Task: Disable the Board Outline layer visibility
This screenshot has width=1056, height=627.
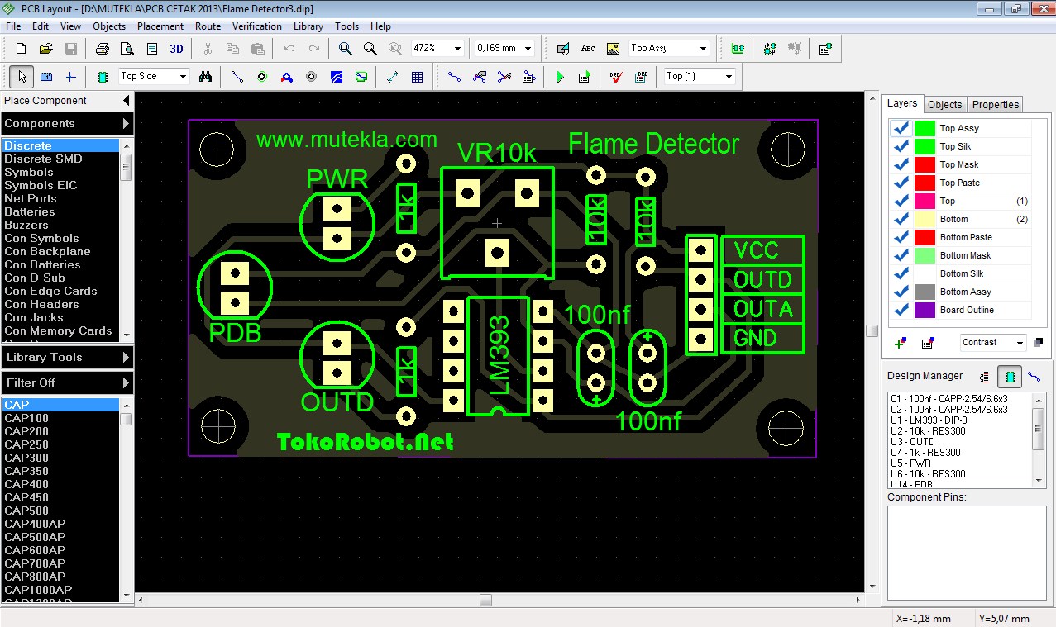Action: click(901, 309)
